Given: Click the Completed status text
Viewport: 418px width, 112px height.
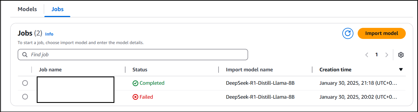Looking at the screenshot, I should point(152,83).
